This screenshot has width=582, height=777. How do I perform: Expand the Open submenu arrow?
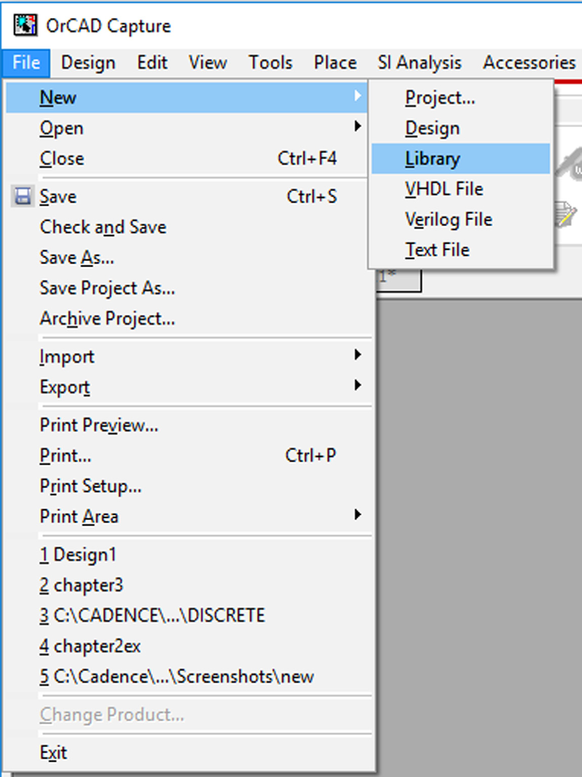(357, 126)
